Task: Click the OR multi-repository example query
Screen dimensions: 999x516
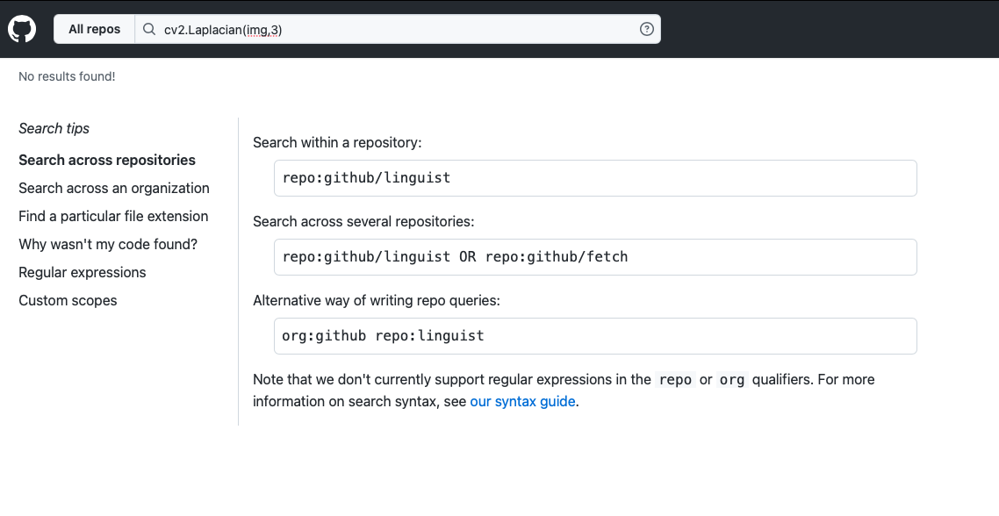Action: (x=455, y=256)
